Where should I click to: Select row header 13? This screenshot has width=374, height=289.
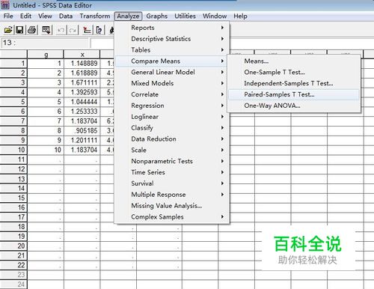pos(13,179)
